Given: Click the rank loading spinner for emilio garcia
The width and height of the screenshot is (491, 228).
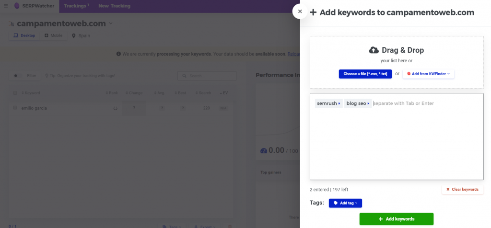Looking at the screenshot, I should coord(115,108).
